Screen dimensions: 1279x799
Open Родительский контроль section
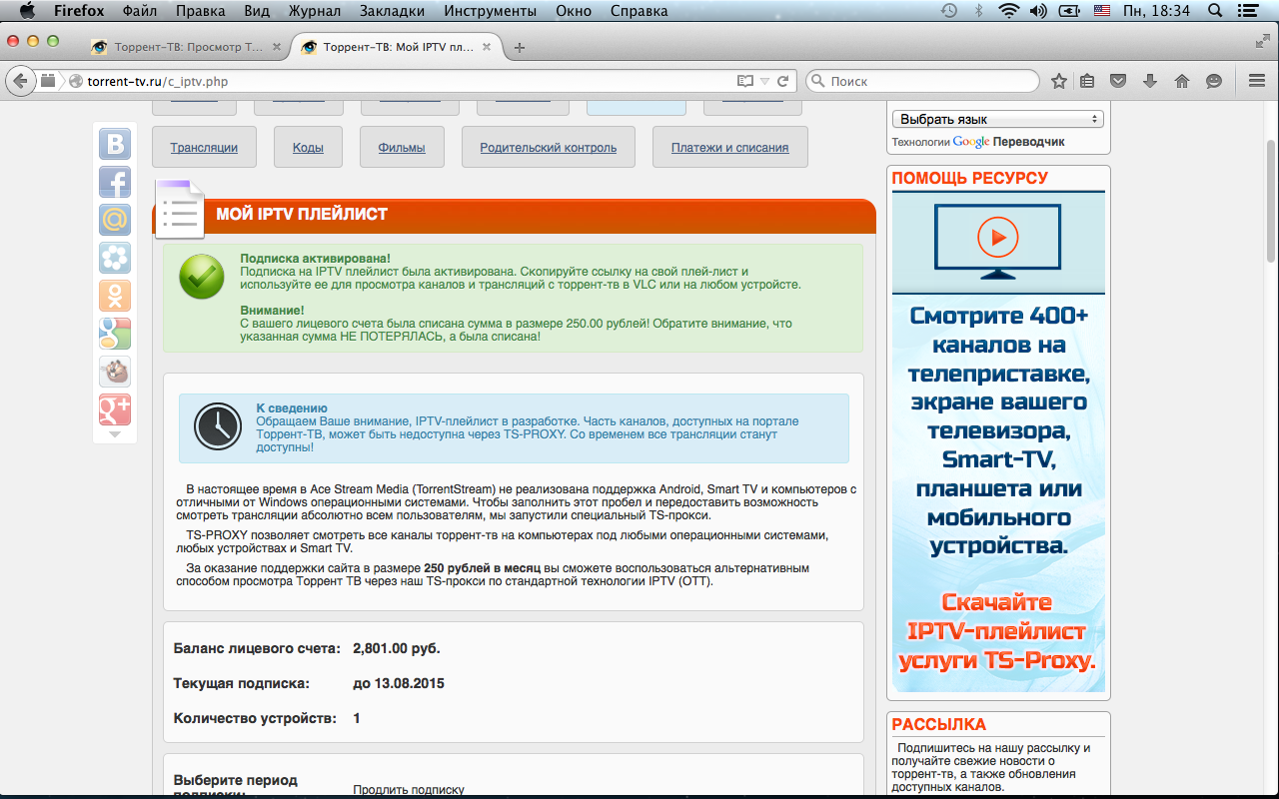(549, 147)
